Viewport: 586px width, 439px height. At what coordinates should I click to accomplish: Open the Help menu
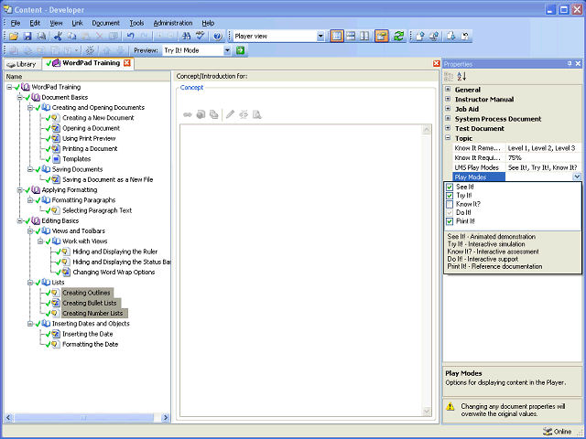(x=208, y=23)
